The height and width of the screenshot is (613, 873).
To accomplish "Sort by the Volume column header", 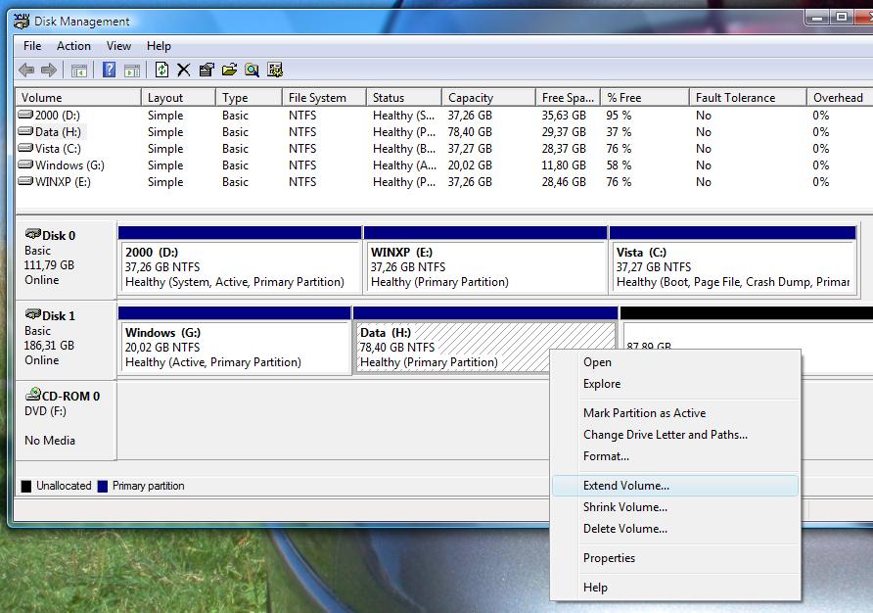I will (78, 98).
